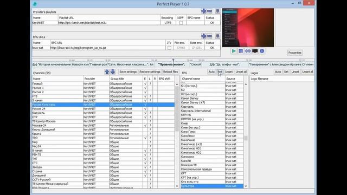Viewport: 347px width, 195px height.
Task: Click Unset button in EPG panel
Action: [229, 72]
